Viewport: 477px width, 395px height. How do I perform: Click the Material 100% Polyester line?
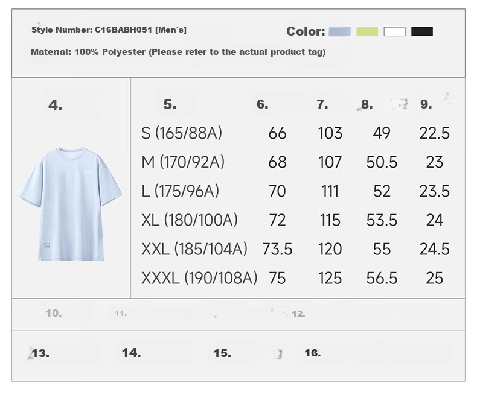[x=178, y=52]
